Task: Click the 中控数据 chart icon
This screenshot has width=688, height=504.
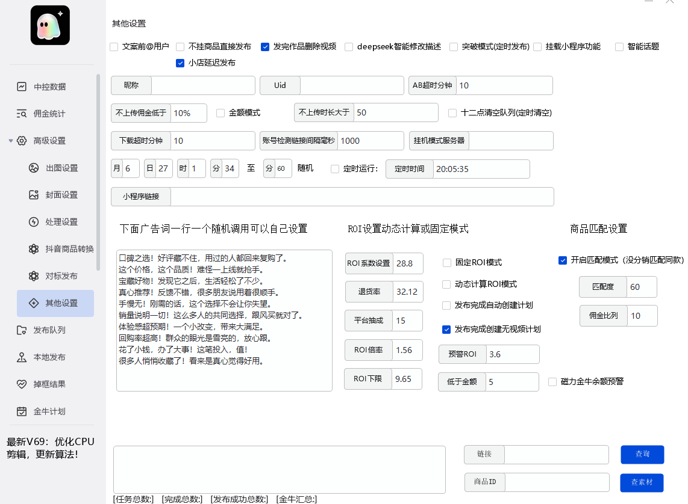Action: click(x=22, y=87)
